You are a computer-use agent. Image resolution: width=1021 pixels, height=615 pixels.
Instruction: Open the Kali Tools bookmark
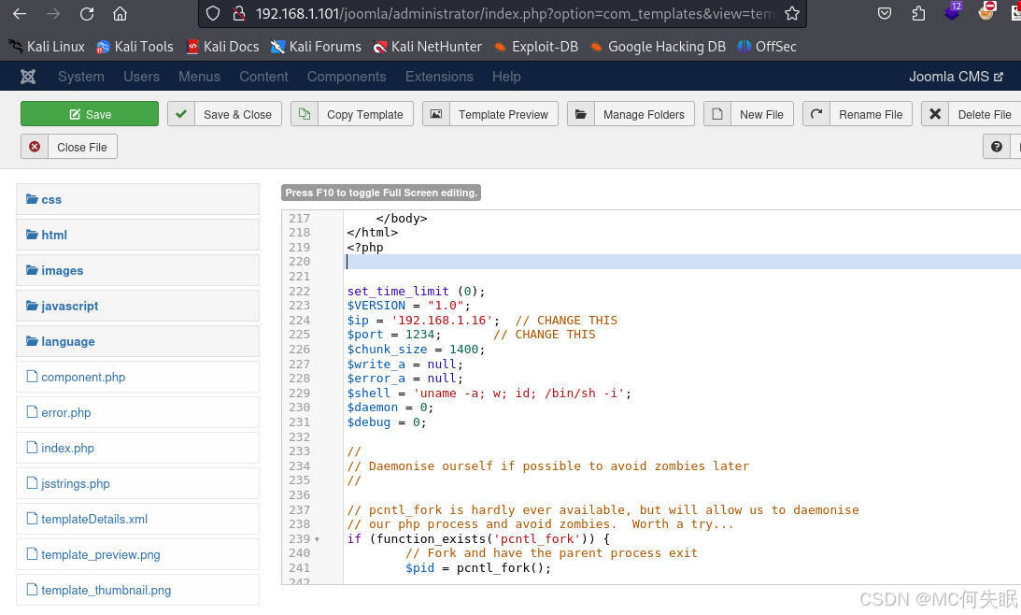[135, 46]
